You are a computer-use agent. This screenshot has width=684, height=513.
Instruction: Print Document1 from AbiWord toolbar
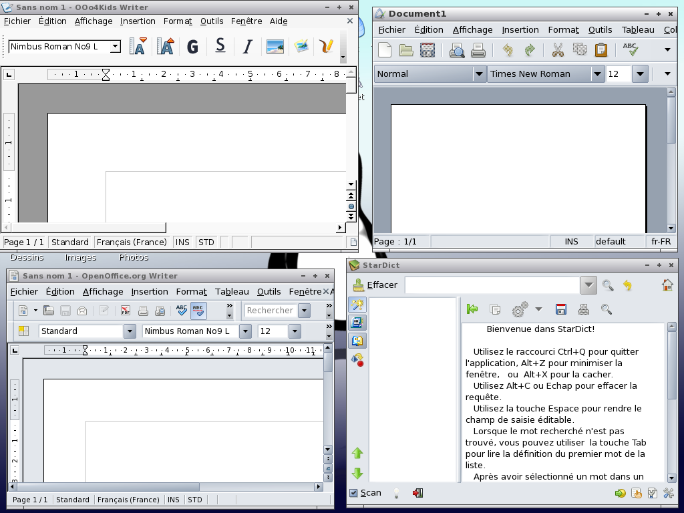[x=478, y=50]
